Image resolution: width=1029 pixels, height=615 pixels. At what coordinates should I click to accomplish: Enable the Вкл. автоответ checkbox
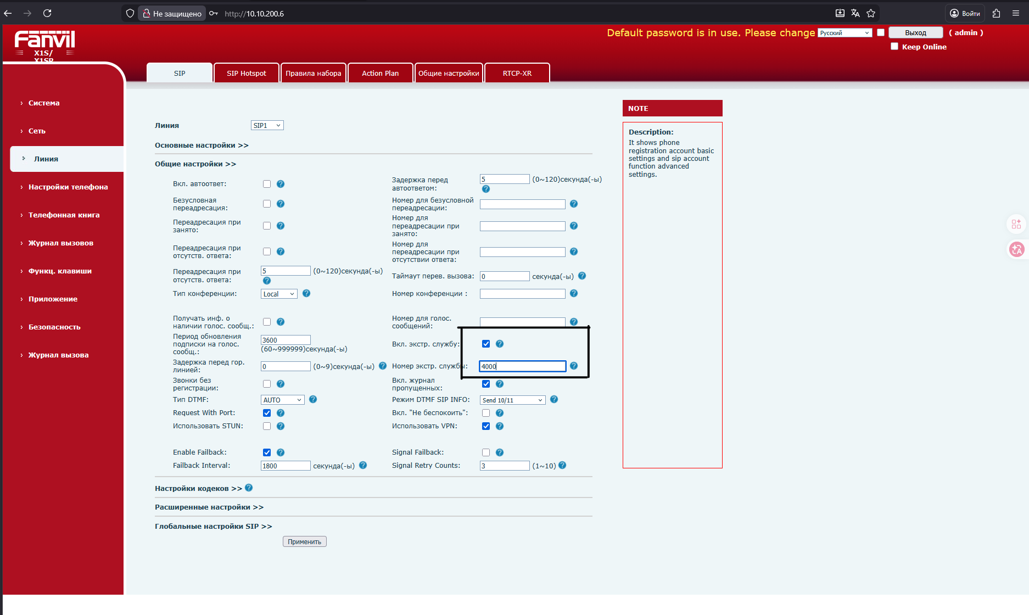(x=267, y=184)
